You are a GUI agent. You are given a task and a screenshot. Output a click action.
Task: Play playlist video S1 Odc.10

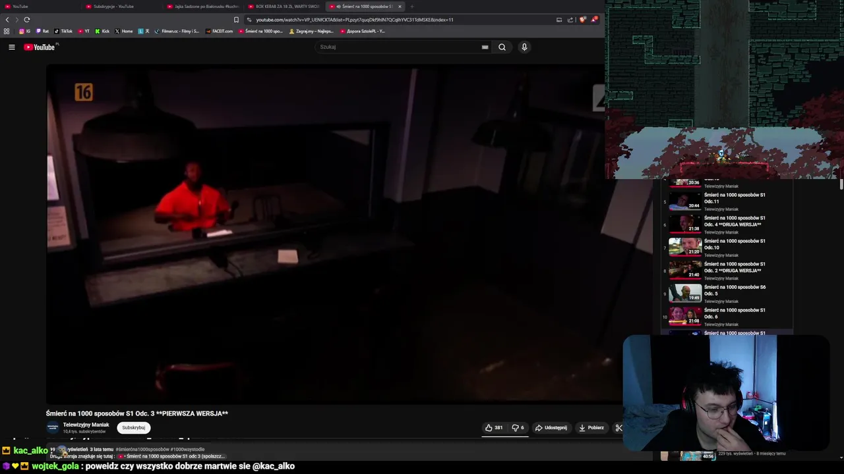click(725, 248)
